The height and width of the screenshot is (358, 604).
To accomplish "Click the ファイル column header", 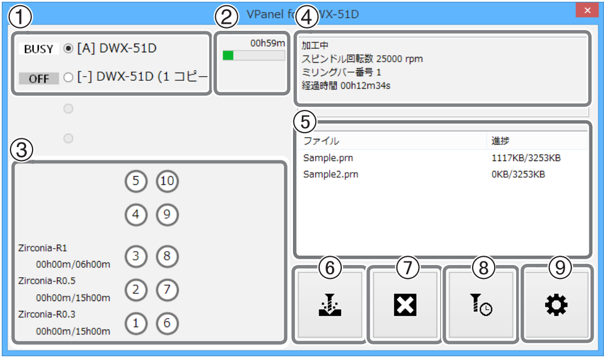I will [392, 141].
